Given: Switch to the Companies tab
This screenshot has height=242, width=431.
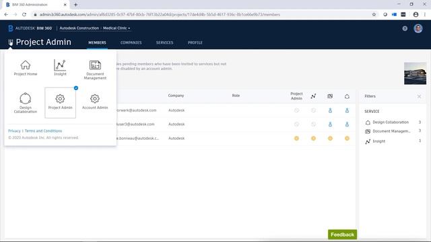Looking at the screenshot, I should tap(131, 42).
